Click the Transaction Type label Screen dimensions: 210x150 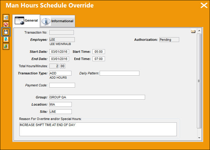pos(33,73)
